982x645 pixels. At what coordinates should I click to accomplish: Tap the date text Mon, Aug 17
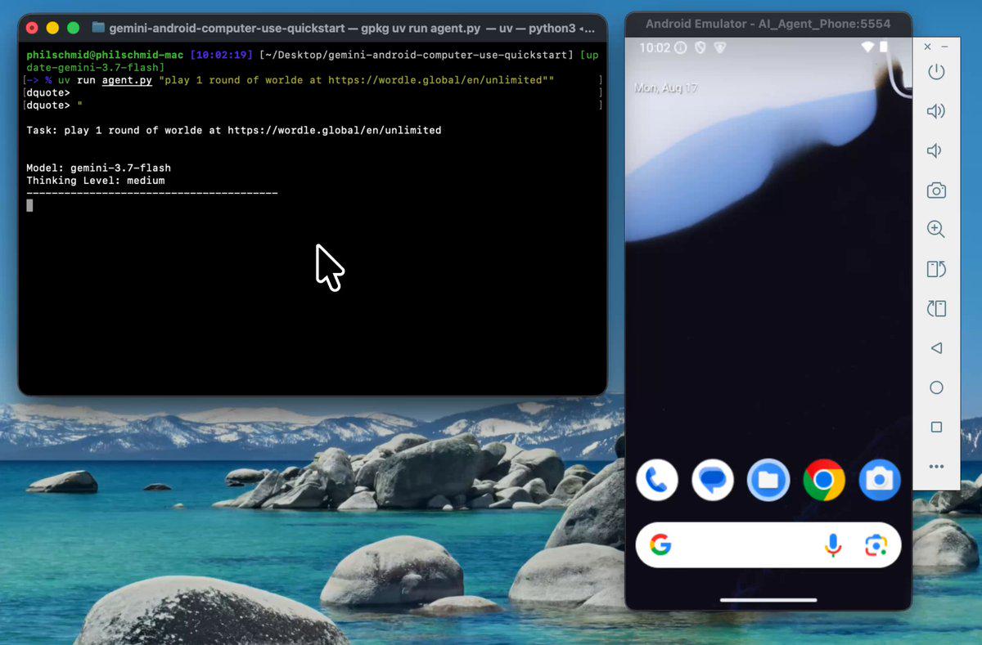666,87
